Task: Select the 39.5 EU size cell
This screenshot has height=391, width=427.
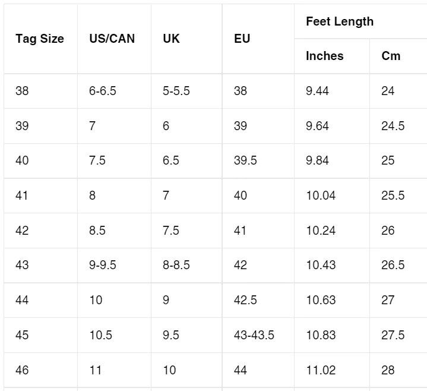Action: 258,161
